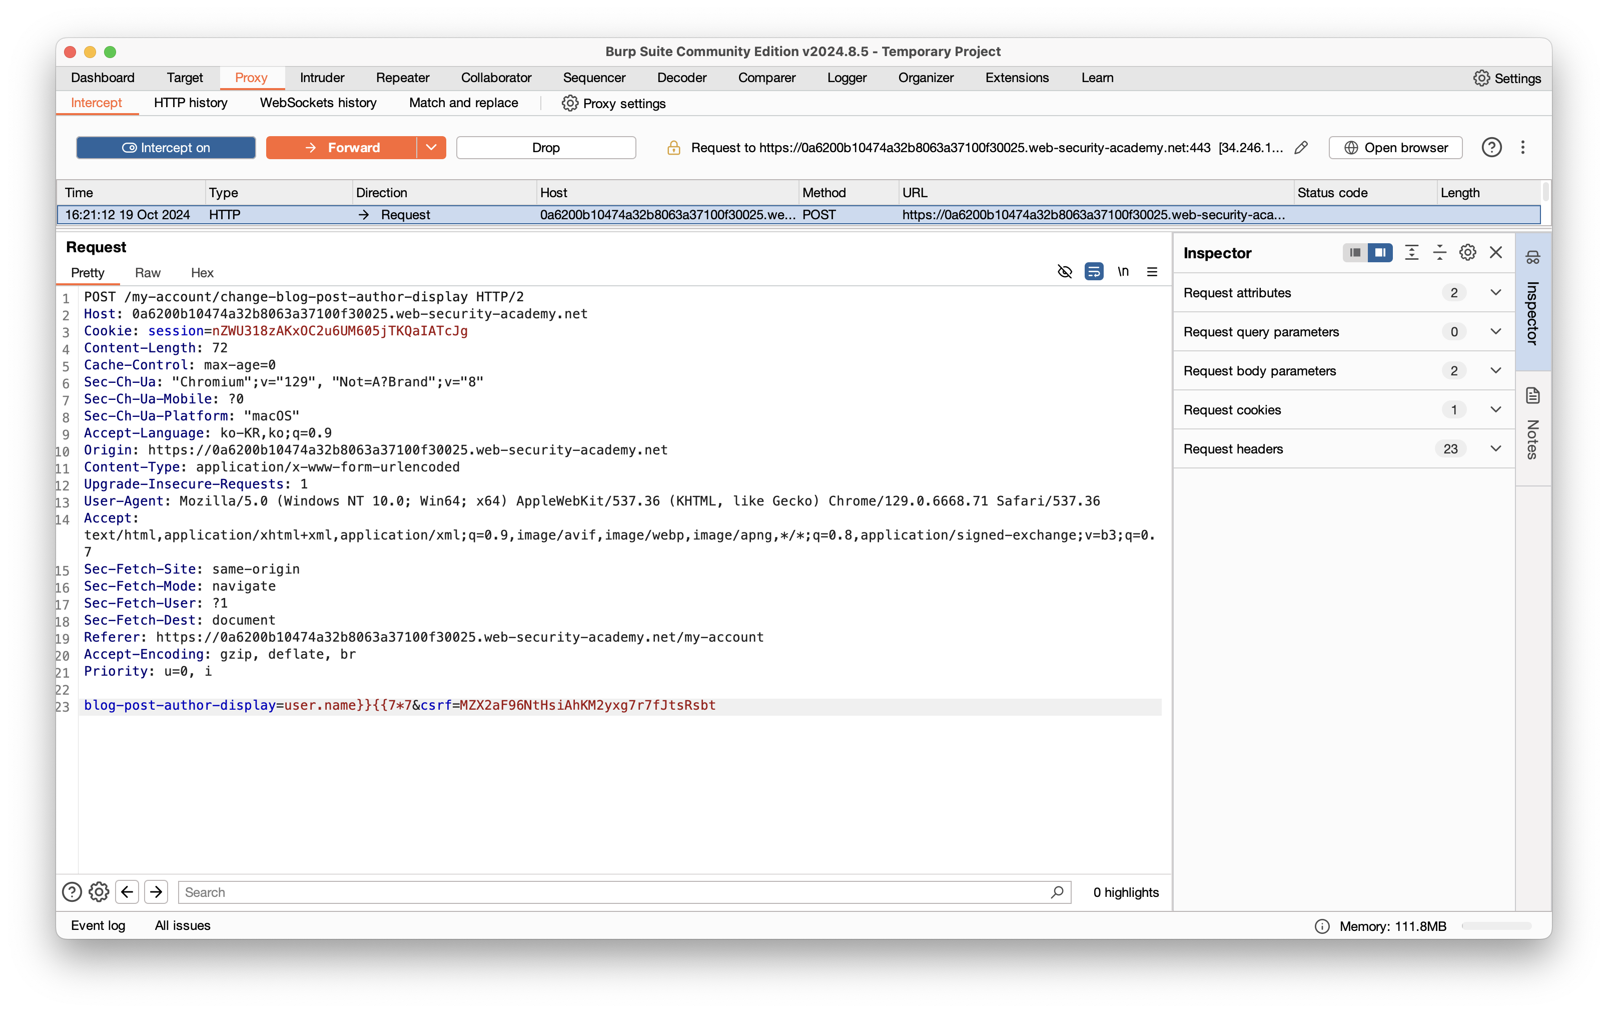The image size is (1608, 1013).
Task: Click the Open browser button
Action: tap(1395, 148)
